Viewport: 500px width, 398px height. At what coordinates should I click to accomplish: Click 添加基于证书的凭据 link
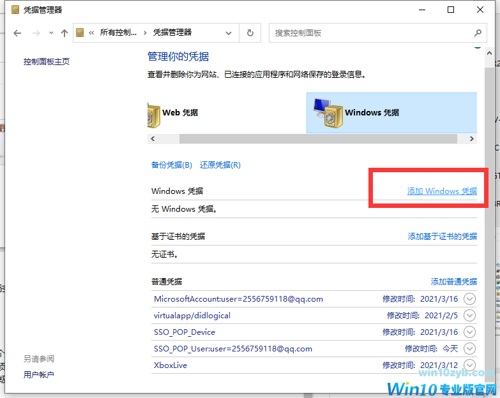(443, 236)
